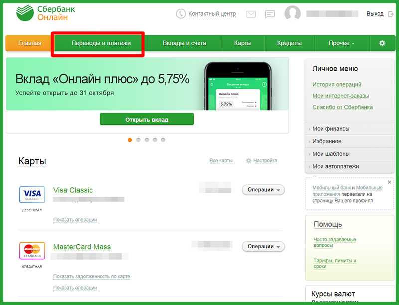Image resolution: width=399 pixels, height=305 pixels.
Task: Click banner headline Вклад «Онлайн плюс»
Action: click(x=102, y=79)
